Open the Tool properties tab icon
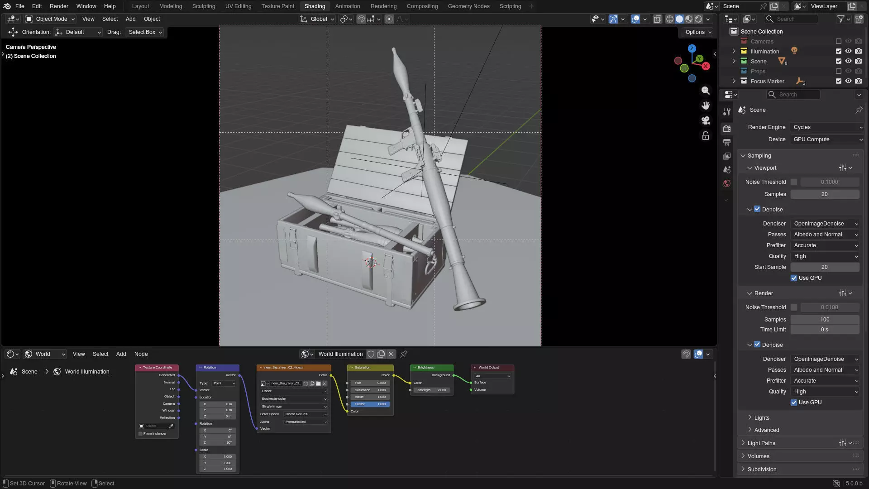Viewport: 869px width, 489px height. [727, 111]
